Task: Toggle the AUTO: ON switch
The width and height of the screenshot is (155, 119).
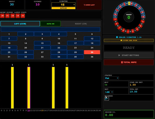Action: click(x=51, y=24)
